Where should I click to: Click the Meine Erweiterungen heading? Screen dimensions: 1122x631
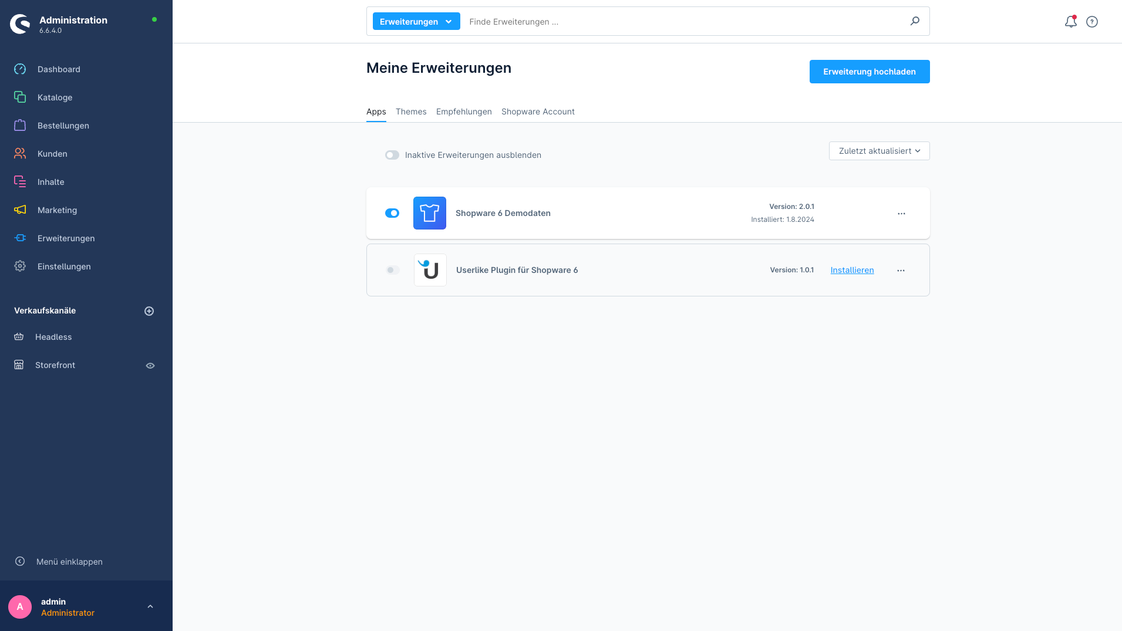[x=439, y=68]
